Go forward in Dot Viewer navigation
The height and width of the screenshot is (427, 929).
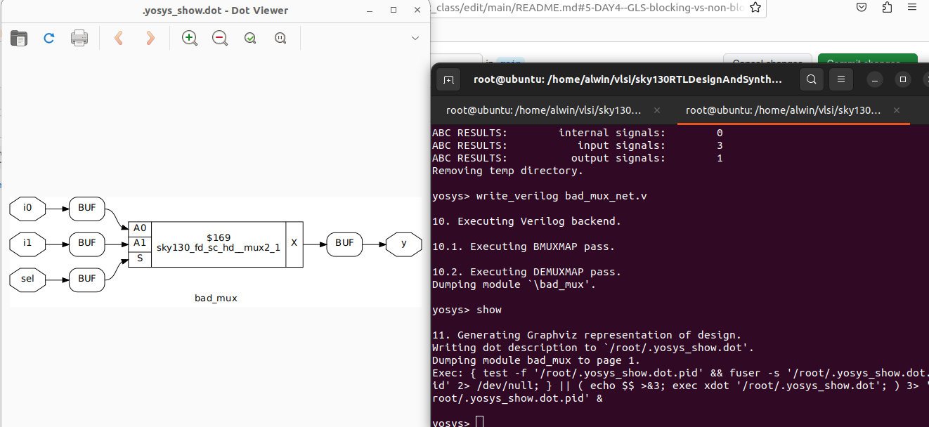pyautogui.click(x=150, y=39)
